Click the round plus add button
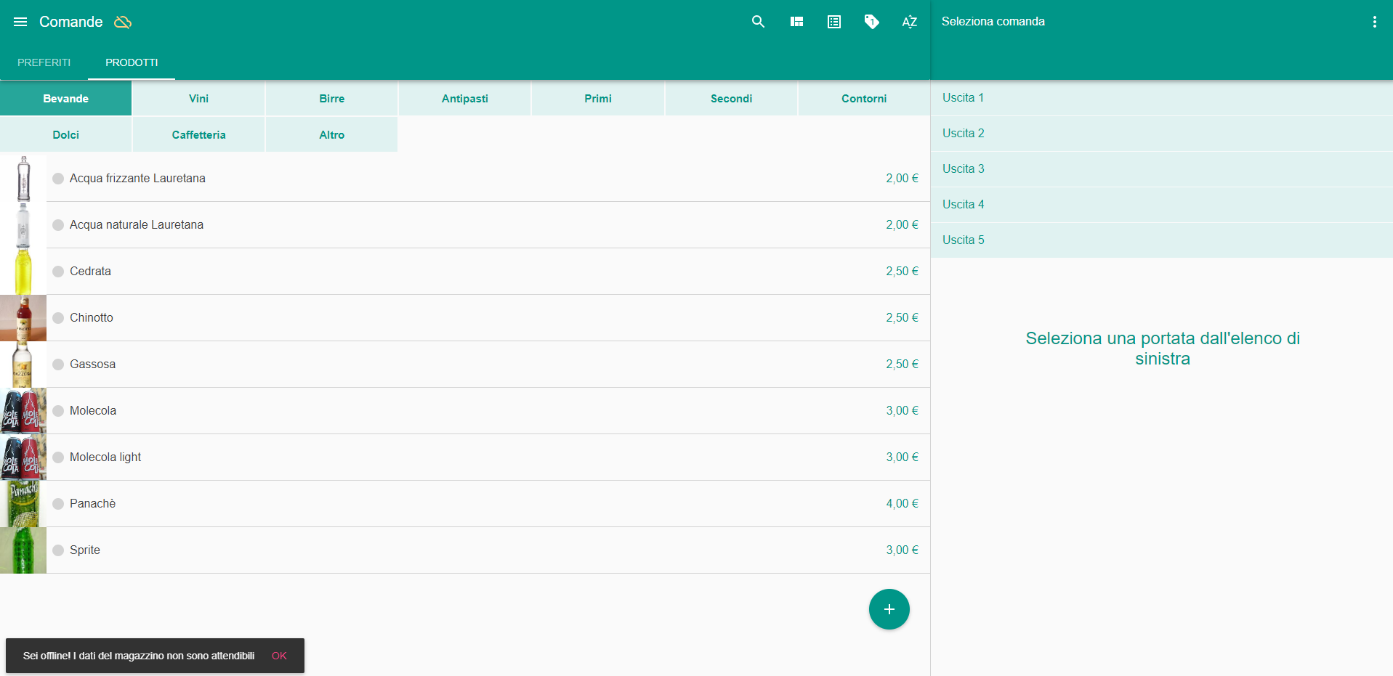The width and height of the screenshot is (1393, 676). (x=889, y=609)
